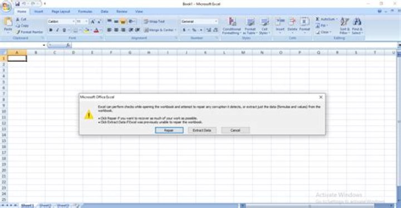
Task: Cut the selected cell contents
Action: pos(21,19)
